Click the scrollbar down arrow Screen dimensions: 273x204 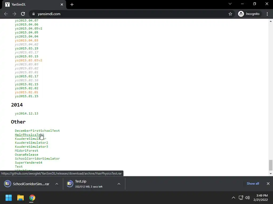click(271, 173)
